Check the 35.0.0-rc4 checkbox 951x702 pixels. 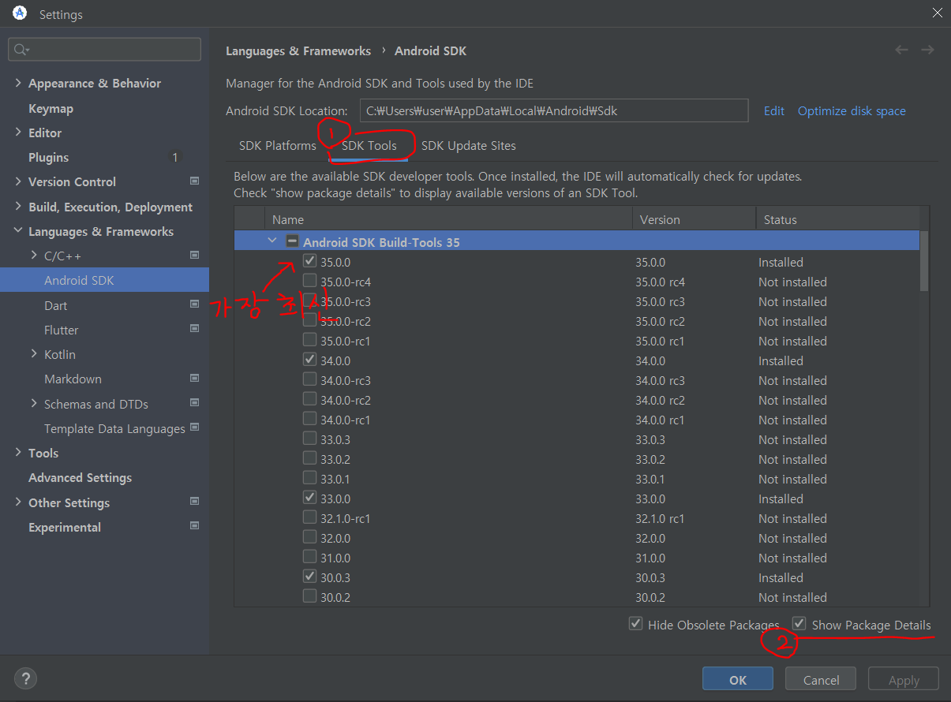click(x=309, y=281)
